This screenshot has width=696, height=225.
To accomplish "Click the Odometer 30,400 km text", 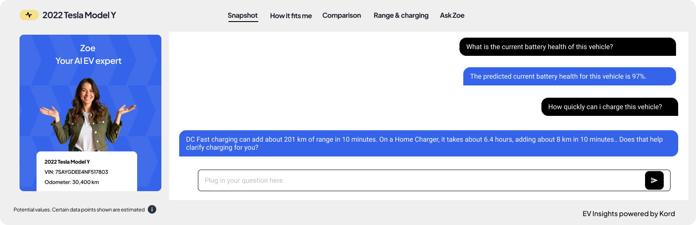I will 72,182.
